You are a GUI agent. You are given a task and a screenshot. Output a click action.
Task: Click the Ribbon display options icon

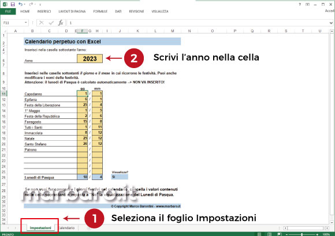click(307, 4)
